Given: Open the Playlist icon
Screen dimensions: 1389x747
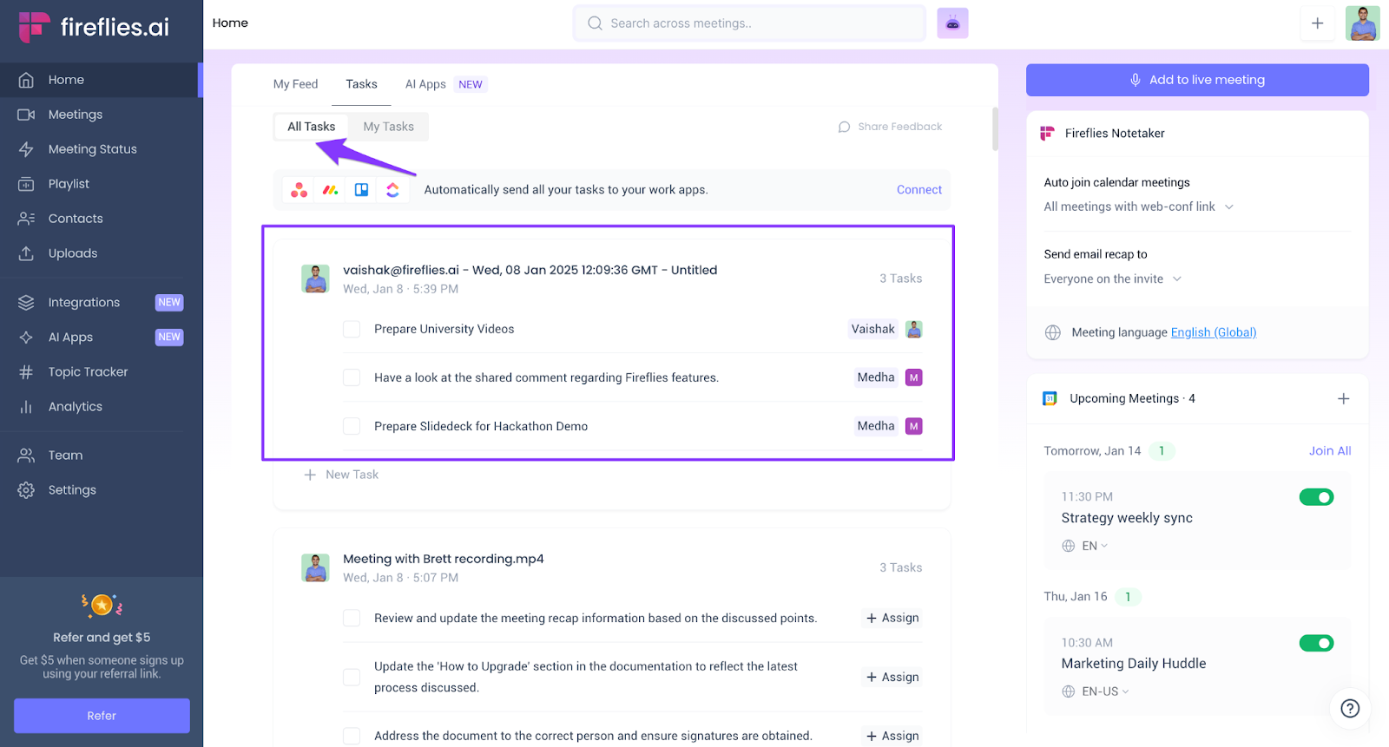Looking at the screenshot, I should (x=26, y=184).
